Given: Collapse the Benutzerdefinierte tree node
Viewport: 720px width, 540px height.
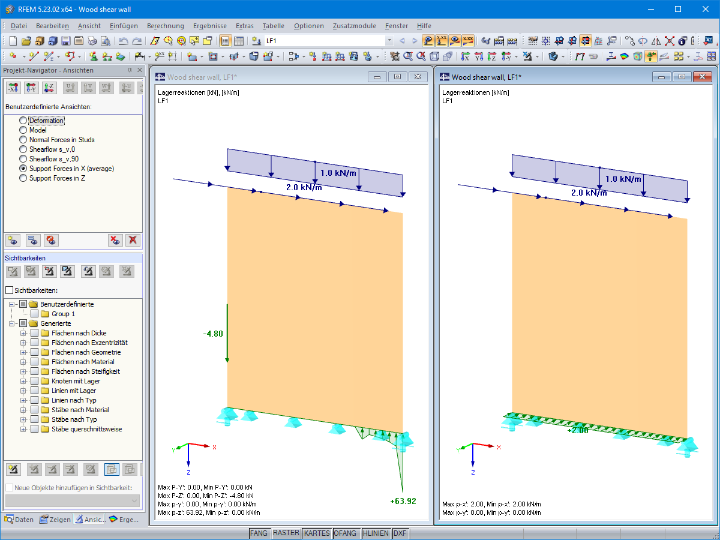Looking at the screenshot, I should [12, 304].
